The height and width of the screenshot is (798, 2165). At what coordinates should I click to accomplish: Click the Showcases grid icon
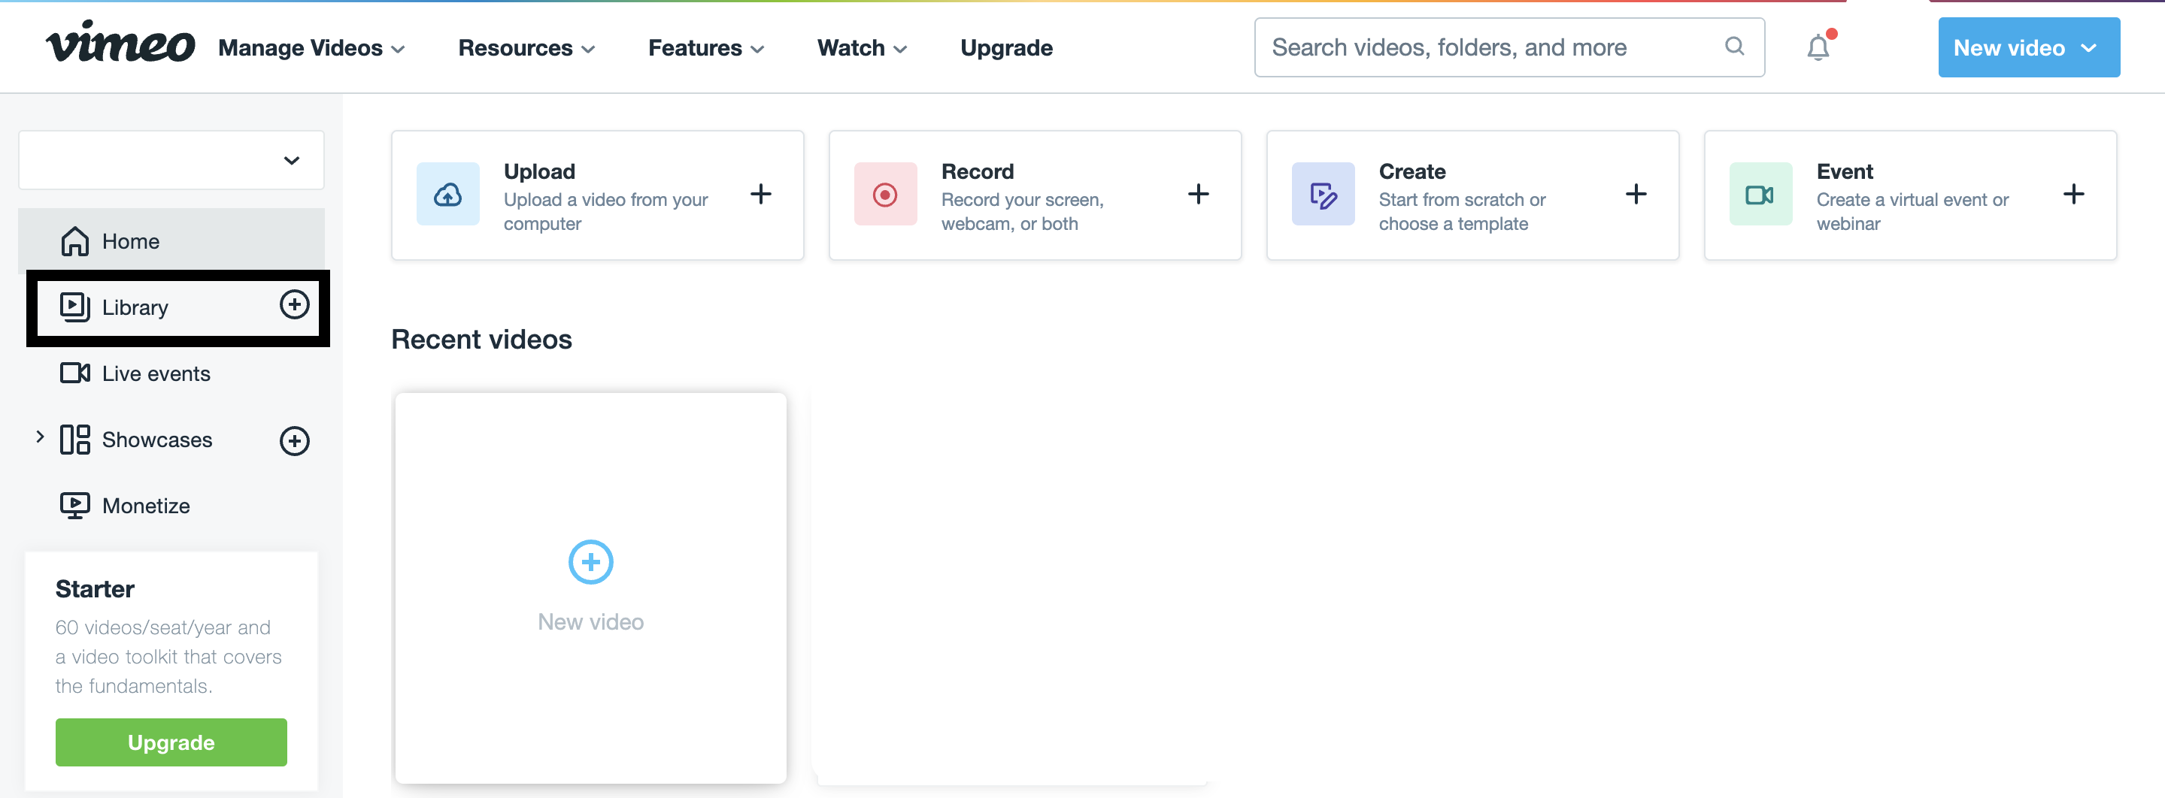74,440
